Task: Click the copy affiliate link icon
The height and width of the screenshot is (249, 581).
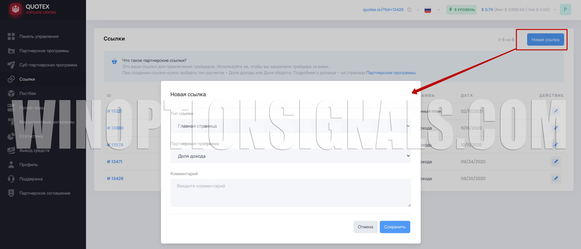Action: [410, 10]
